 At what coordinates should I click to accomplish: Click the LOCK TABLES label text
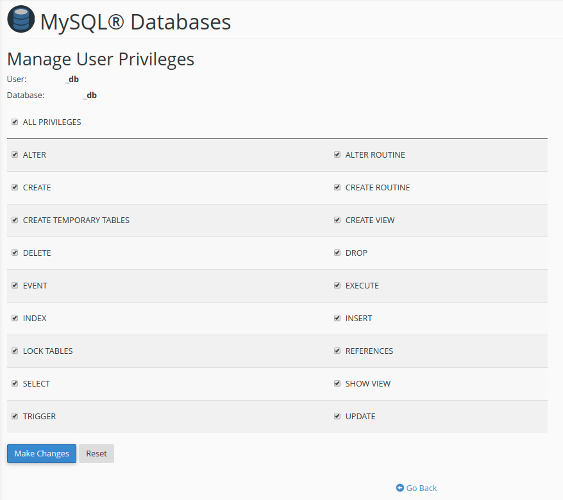(x=47, y=351)
